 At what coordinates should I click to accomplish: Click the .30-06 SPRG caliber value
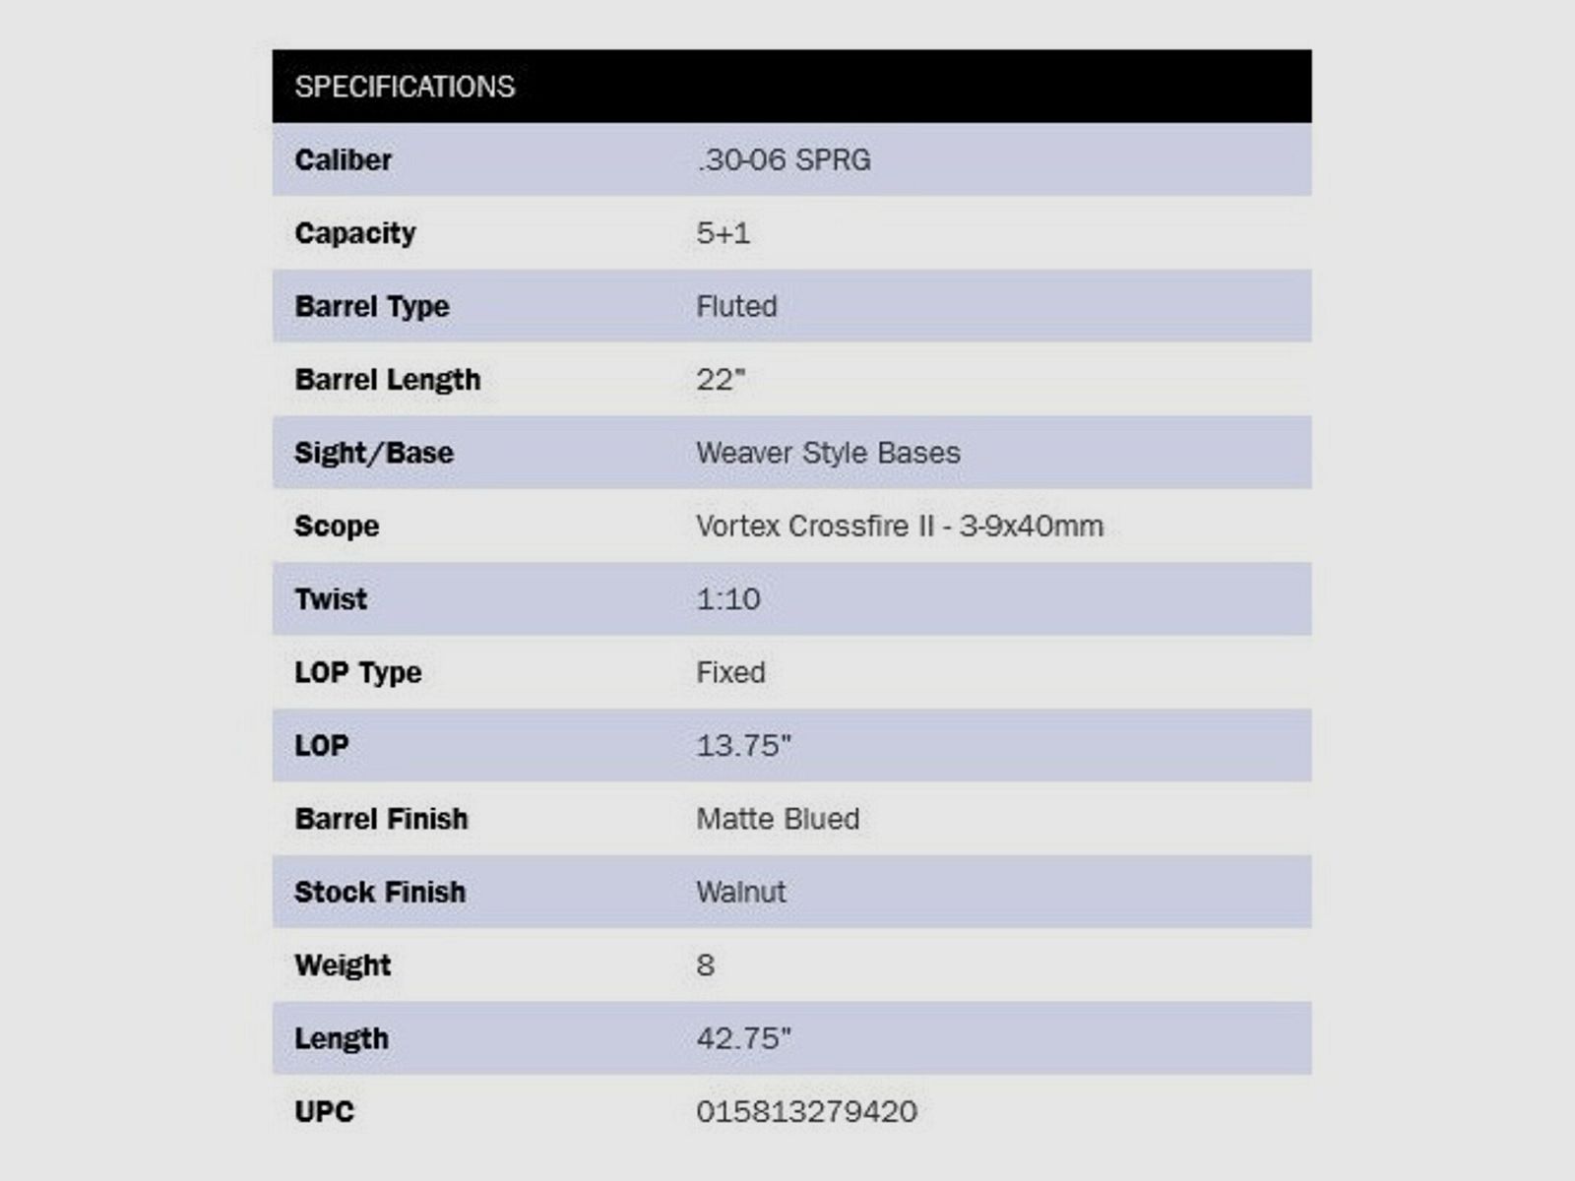[784, 159]
